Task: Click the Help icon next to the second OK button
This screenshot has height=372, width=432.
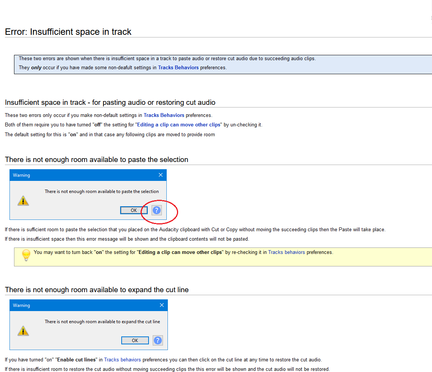Action: coord(158,340)
